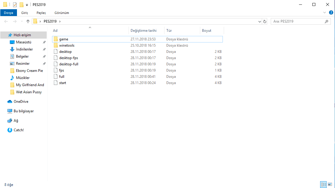
Task: Go up one folder level
Action: 28,21
